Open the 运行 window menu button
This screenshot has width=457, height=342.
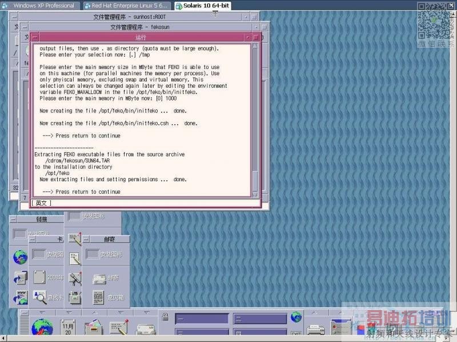tap(35, 38)
